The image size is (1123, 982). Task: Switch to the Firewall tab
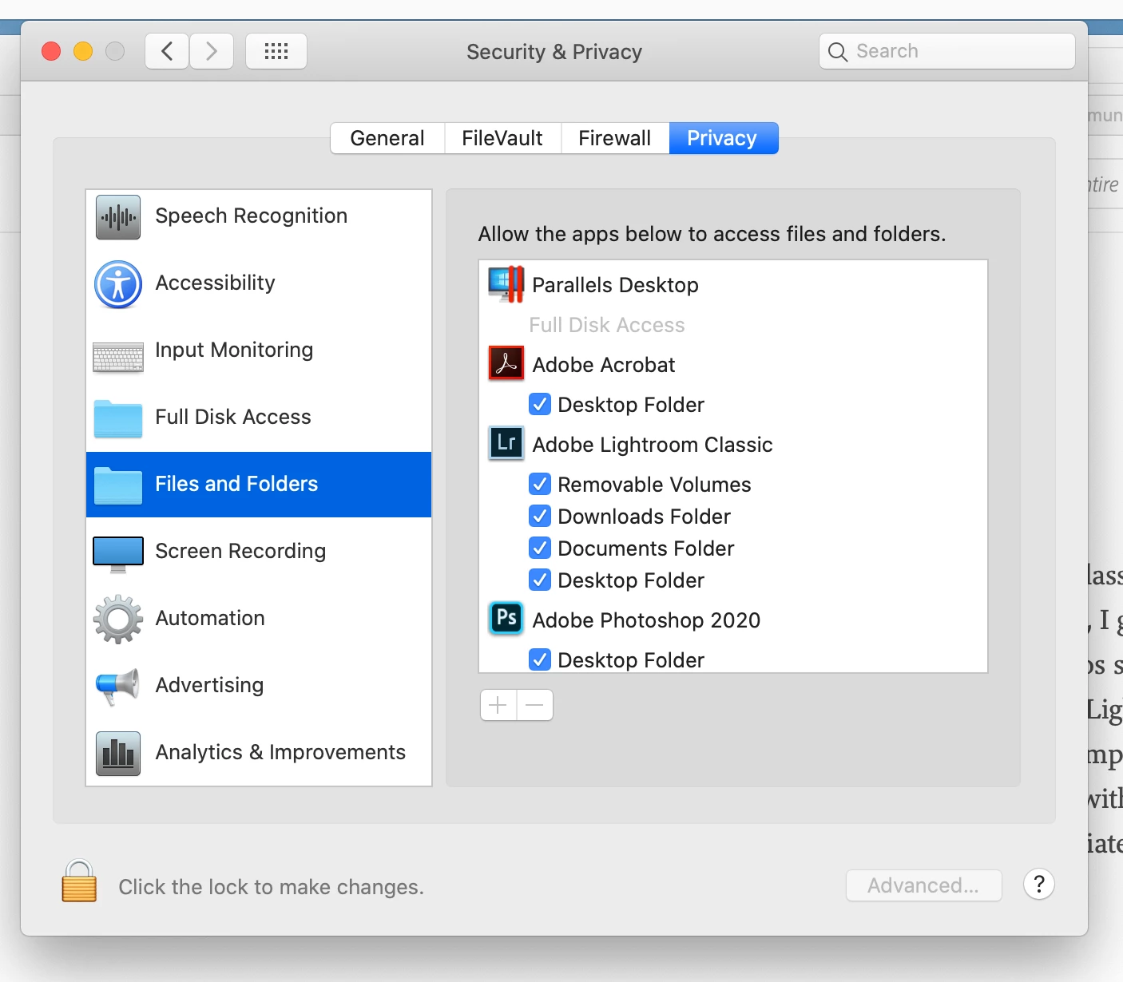coord(615,138)
